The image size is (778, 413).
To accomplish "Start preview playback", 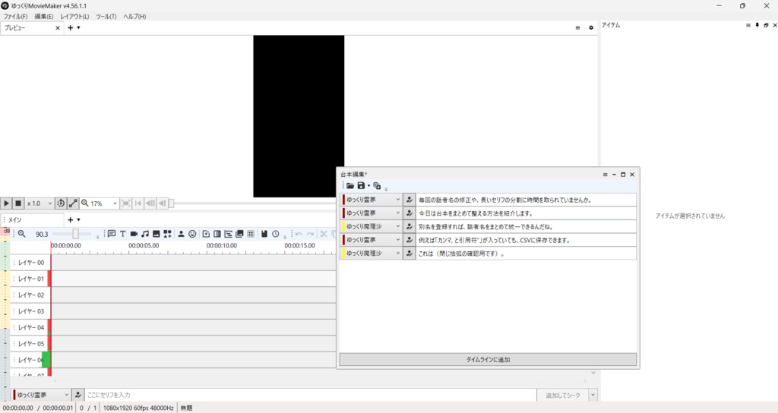I will 6,203.
